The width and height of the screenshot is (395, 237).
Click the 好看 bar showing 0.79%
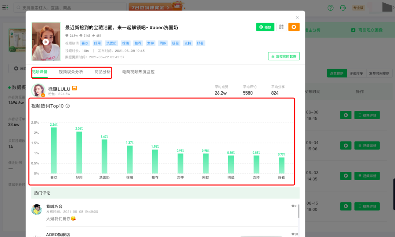(282, 166)
